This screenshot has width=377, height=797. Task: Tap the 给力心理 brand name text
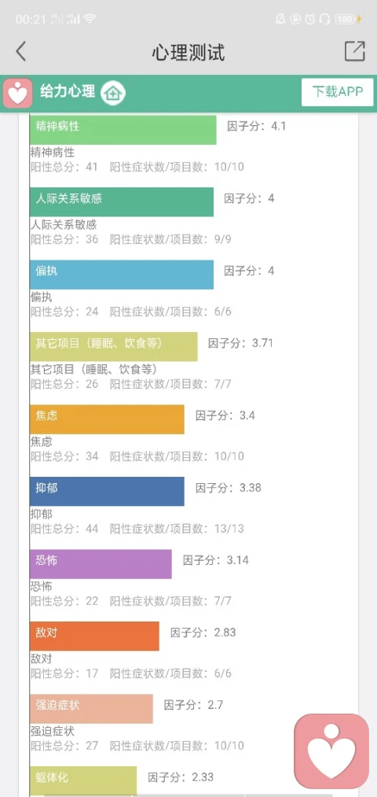tap(68, 91)
